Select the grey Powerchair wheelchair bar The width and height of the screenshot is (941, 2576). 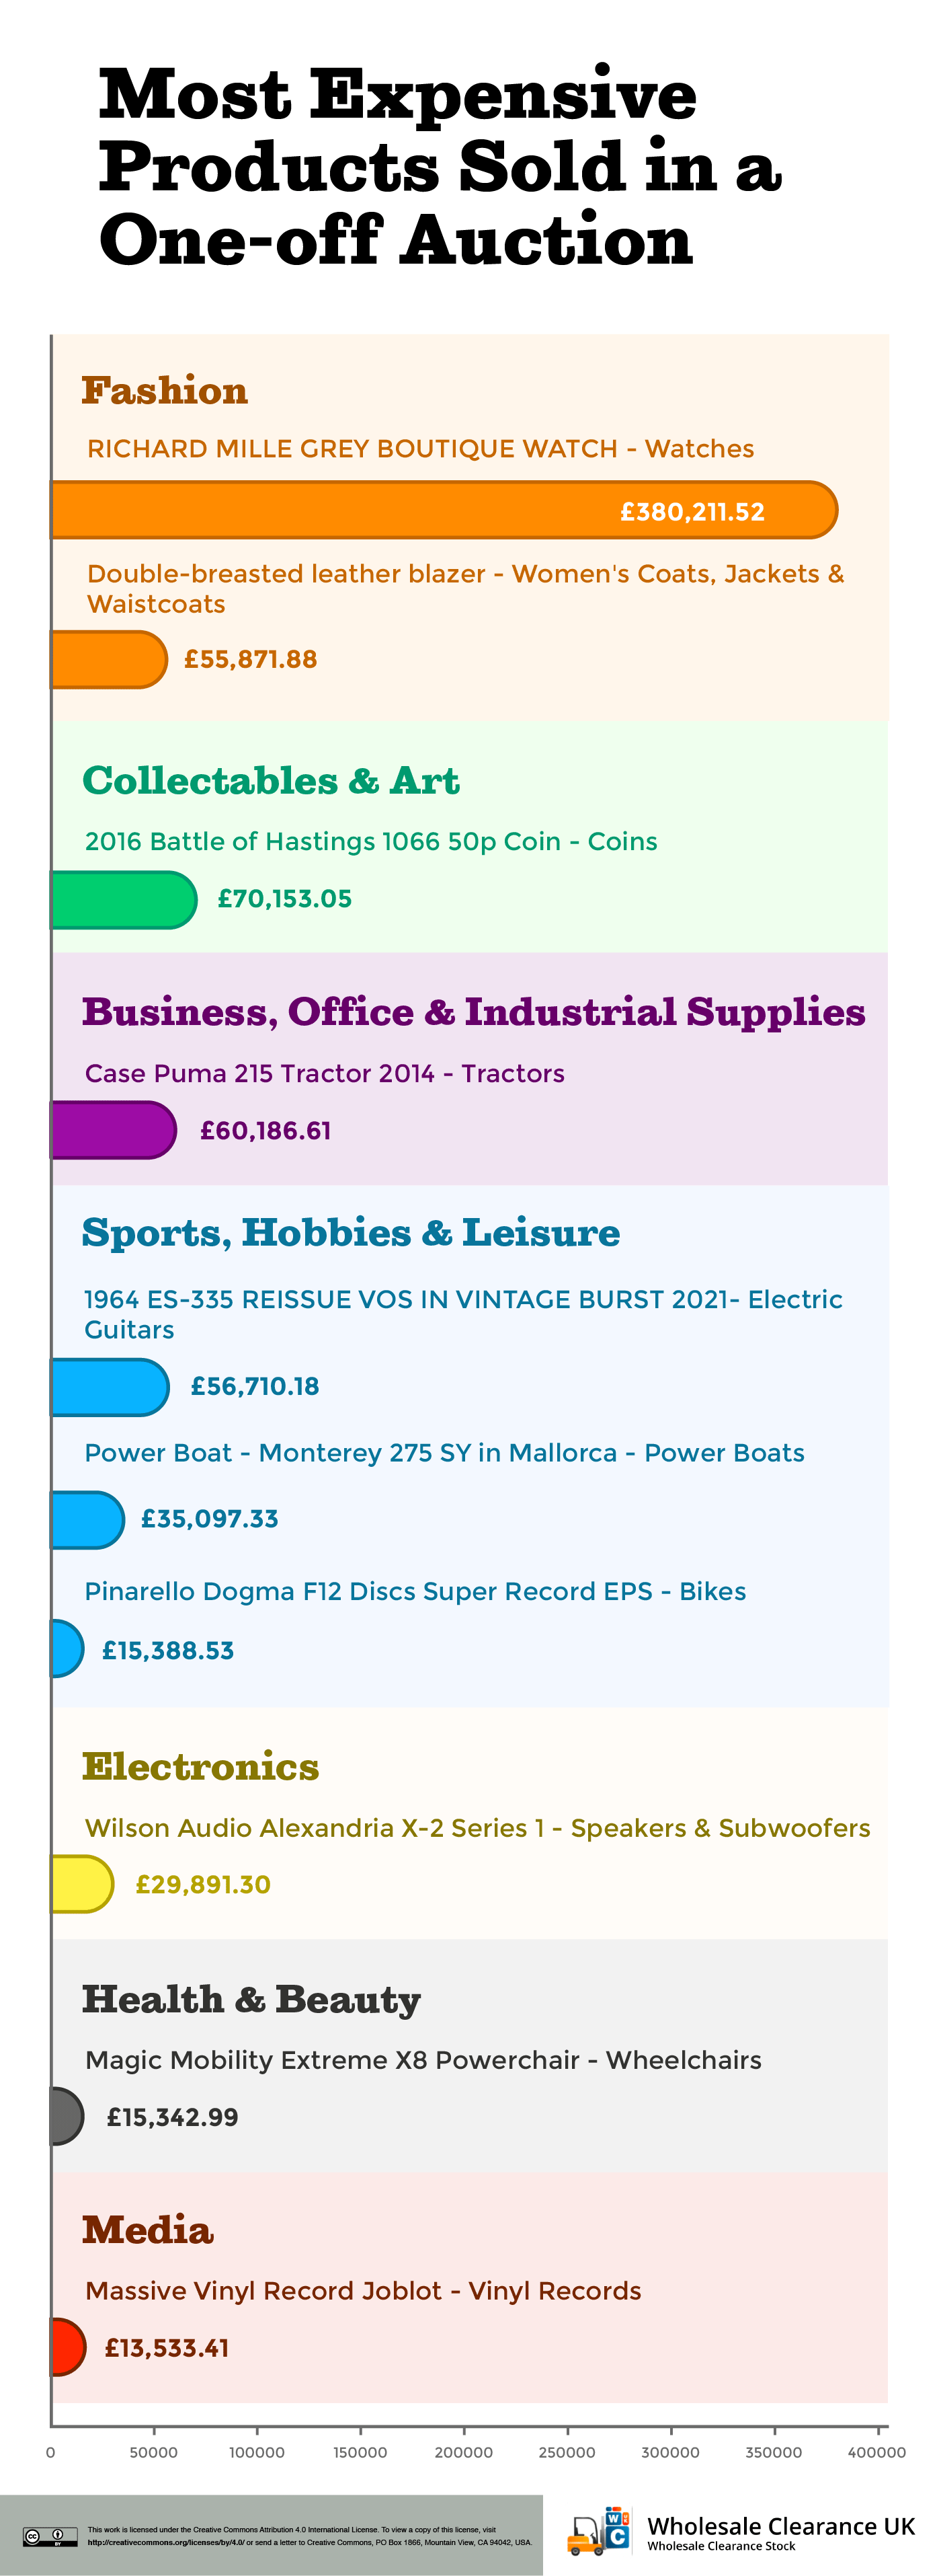[x=67, y=2116]
